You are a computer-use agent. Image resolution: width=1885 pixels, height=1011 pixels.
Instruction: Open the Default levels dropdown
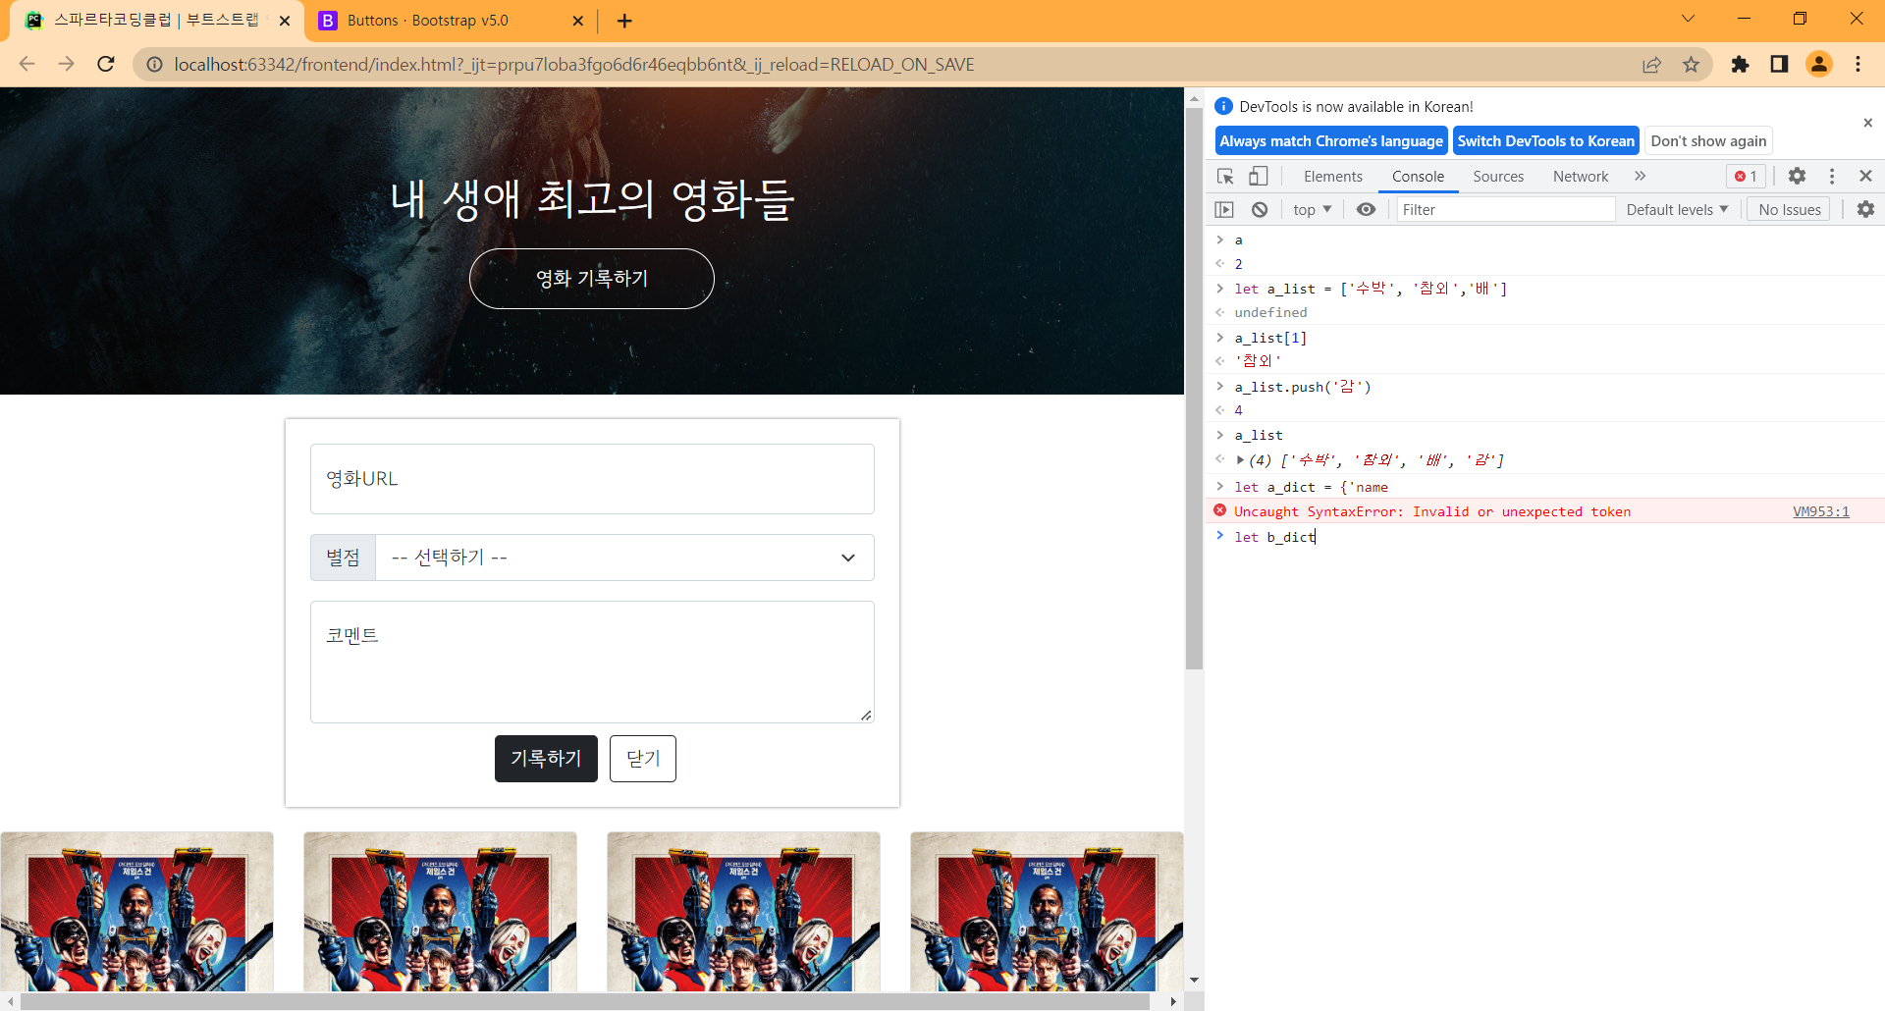point(1677,209)
